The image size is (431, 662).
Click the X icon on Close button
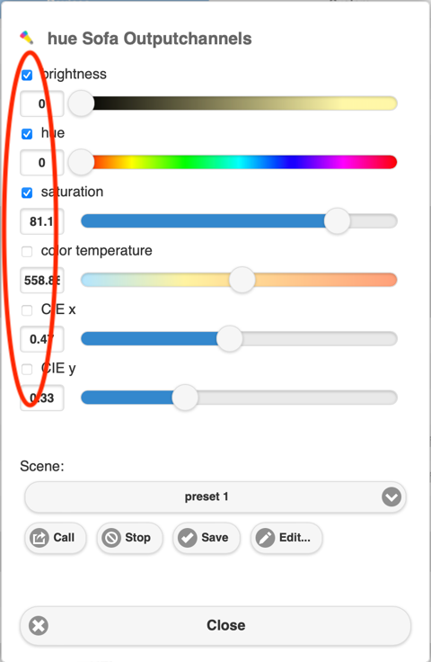[39, 625]
